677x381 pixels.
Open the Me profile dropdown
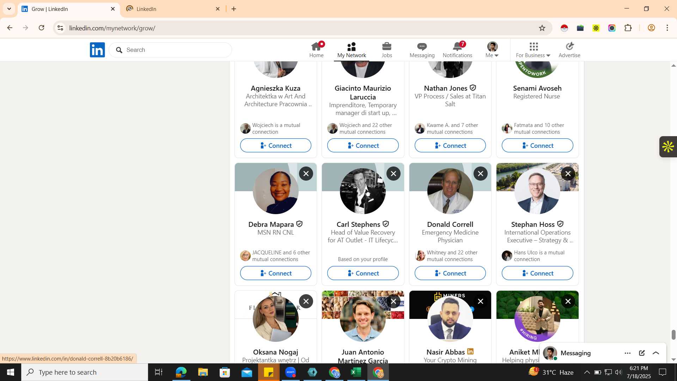coord(492,50)
